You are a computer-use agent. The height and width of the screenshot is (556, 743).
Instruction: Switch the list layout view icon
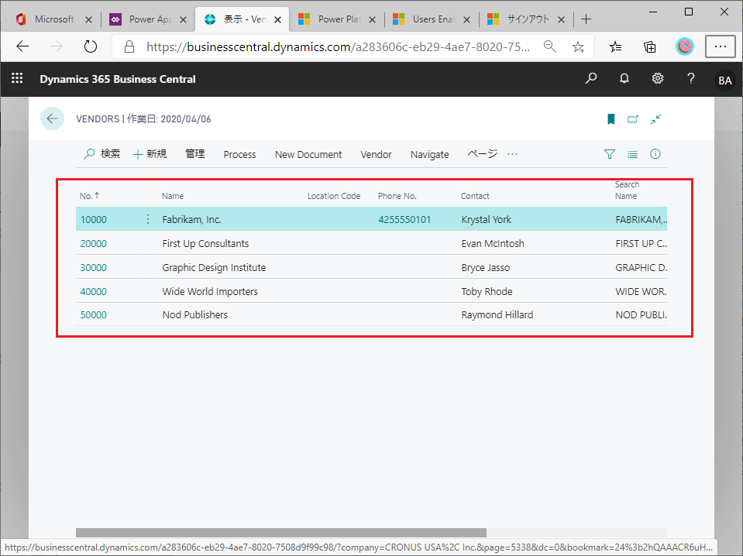[632, 154]
